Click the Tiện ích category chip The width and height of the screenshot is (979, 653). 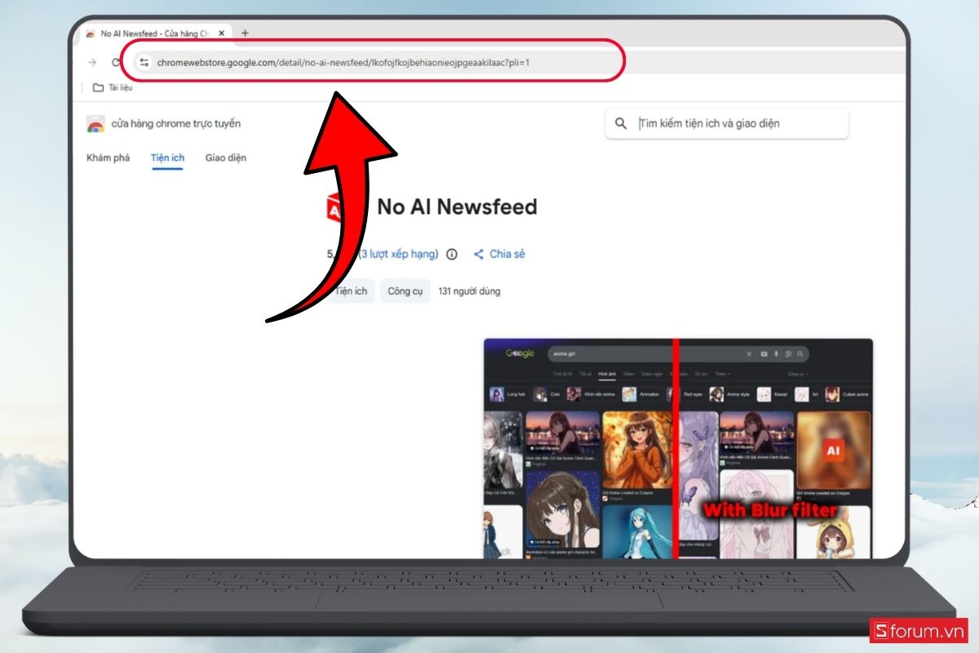(351, 291)
